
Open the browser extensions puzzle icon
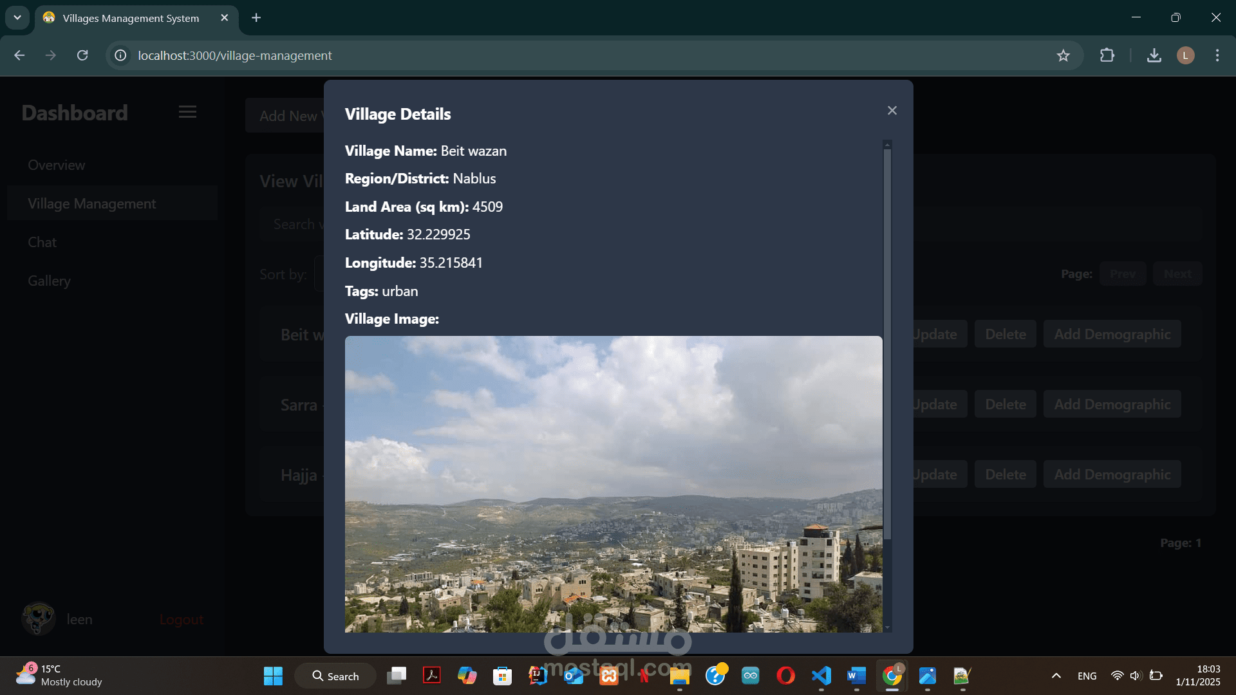pos(1107,55)
